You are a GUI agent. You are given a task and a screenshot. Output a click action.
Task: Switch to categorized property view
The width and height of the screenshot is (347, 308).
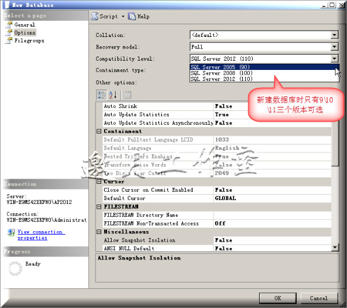(x=102, y=95)
